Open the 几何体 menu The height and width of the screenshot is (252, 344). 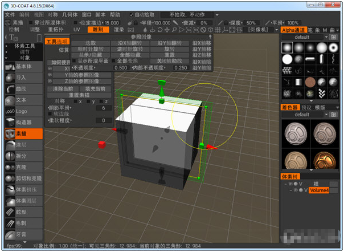(70, 14)
